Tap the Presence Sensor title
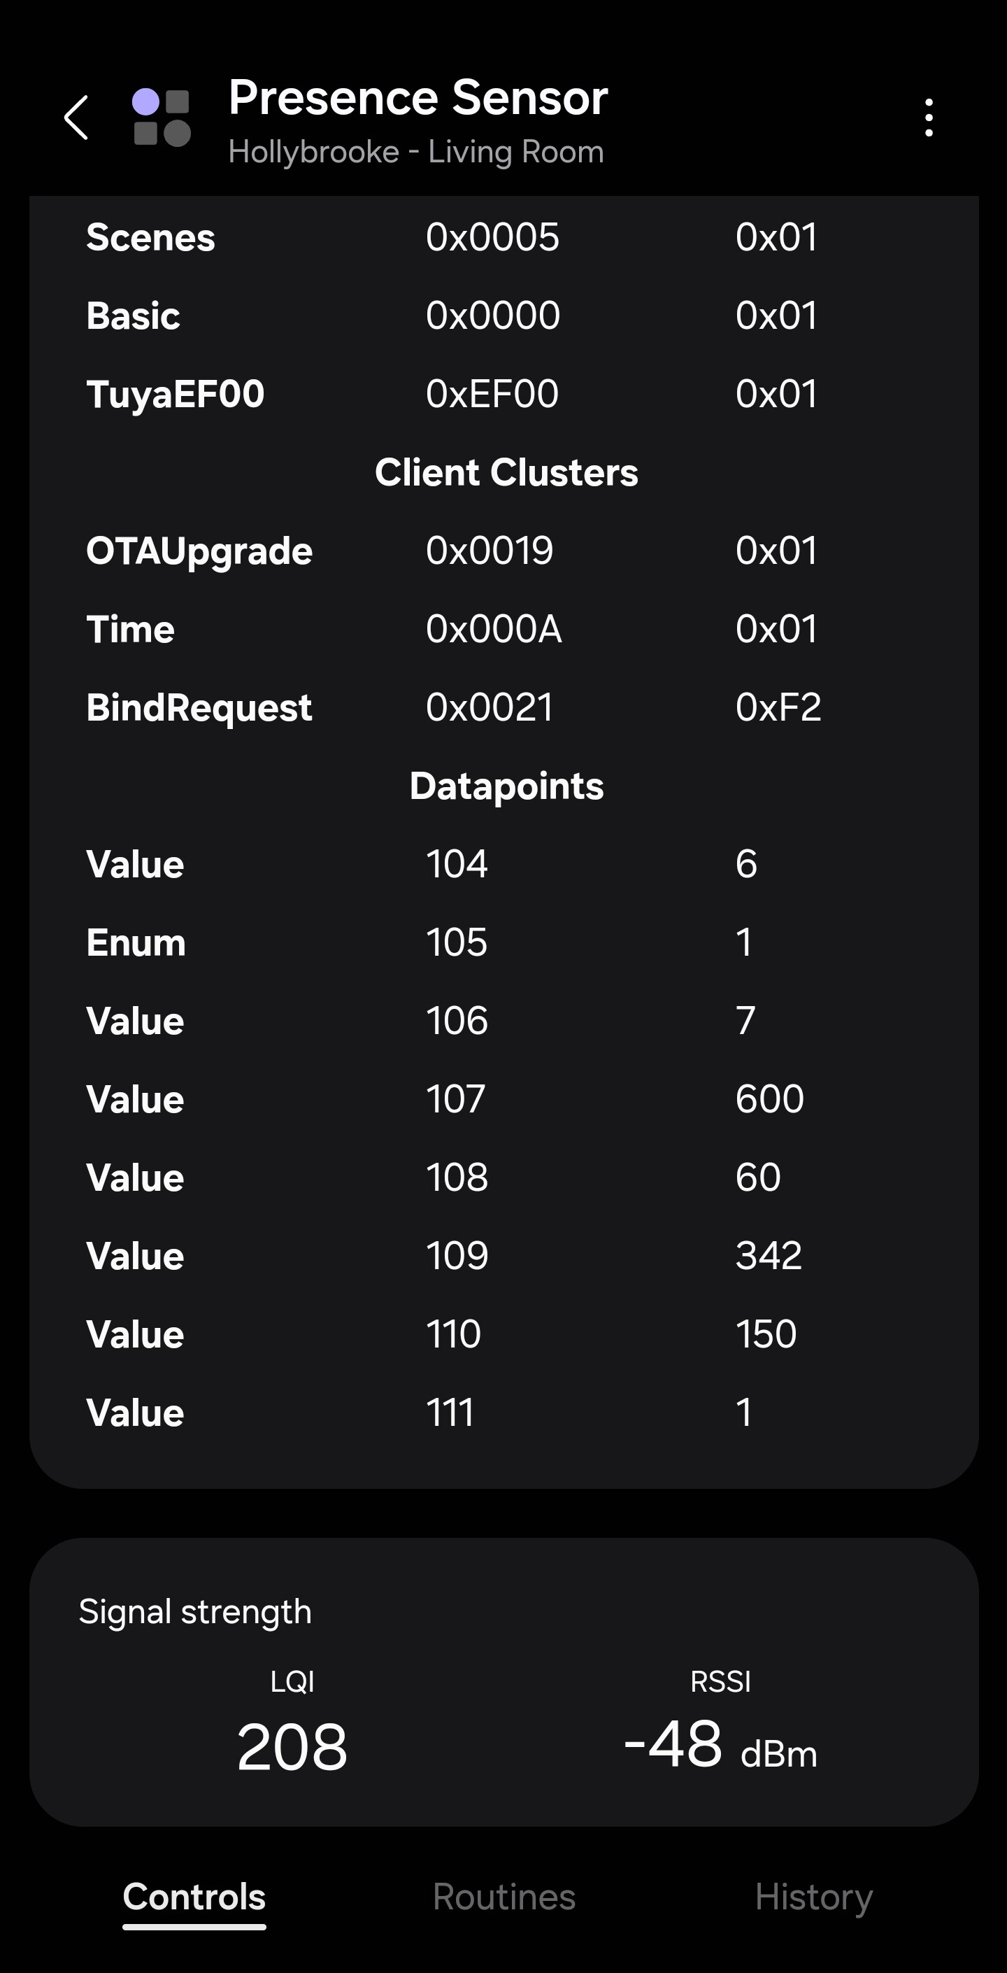Viewport: 1007px width, 1973px height. tap(417, 98)
